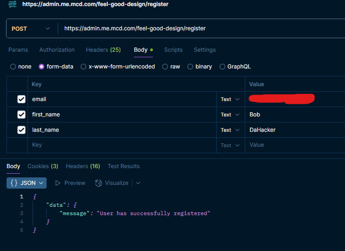This screenshot has height=251, width=345.
Task: Click the Visualize icon
Action: (x=98, y=183)
